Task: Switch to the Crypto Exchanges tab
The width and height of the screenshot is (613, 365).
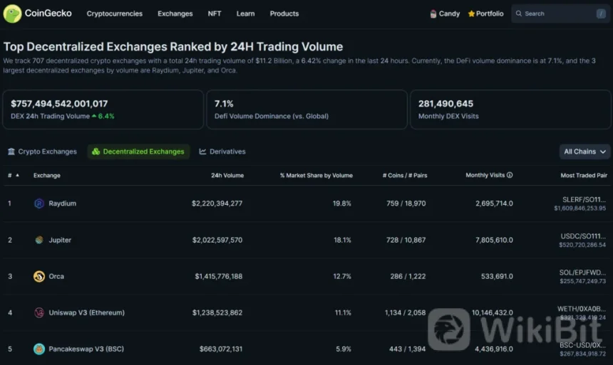Action: [42, 152]
